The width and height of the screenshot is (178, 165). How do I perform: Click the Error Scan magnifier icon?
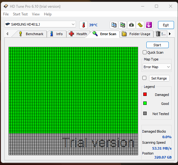pyautogui.click(x=95, y=34)
